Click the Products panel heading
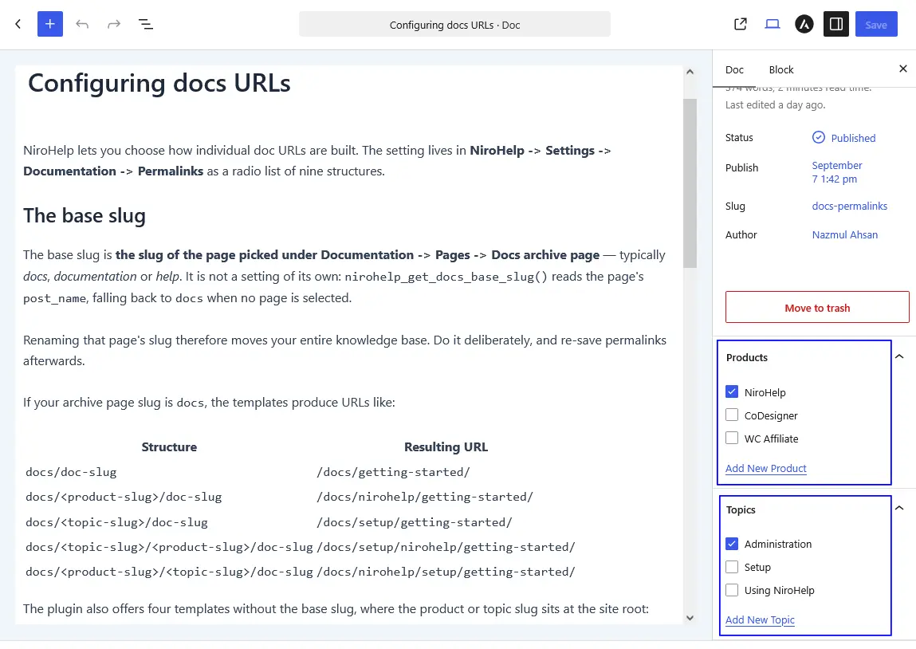Screen dimensions: 916x649 click(746, 357)
